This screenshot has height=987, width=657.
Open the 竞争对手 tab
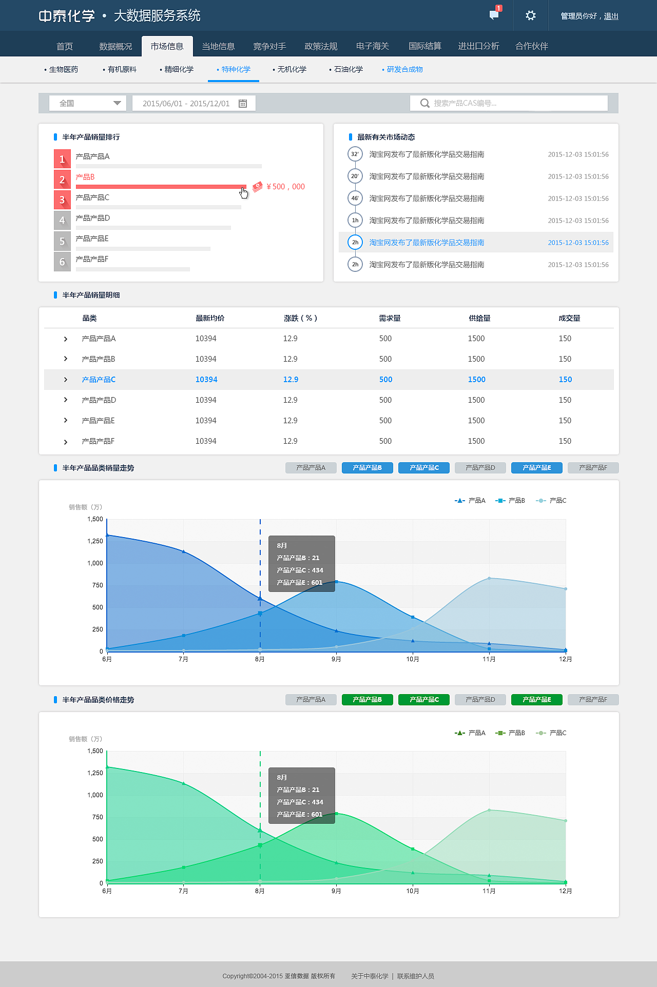point(270,46)
